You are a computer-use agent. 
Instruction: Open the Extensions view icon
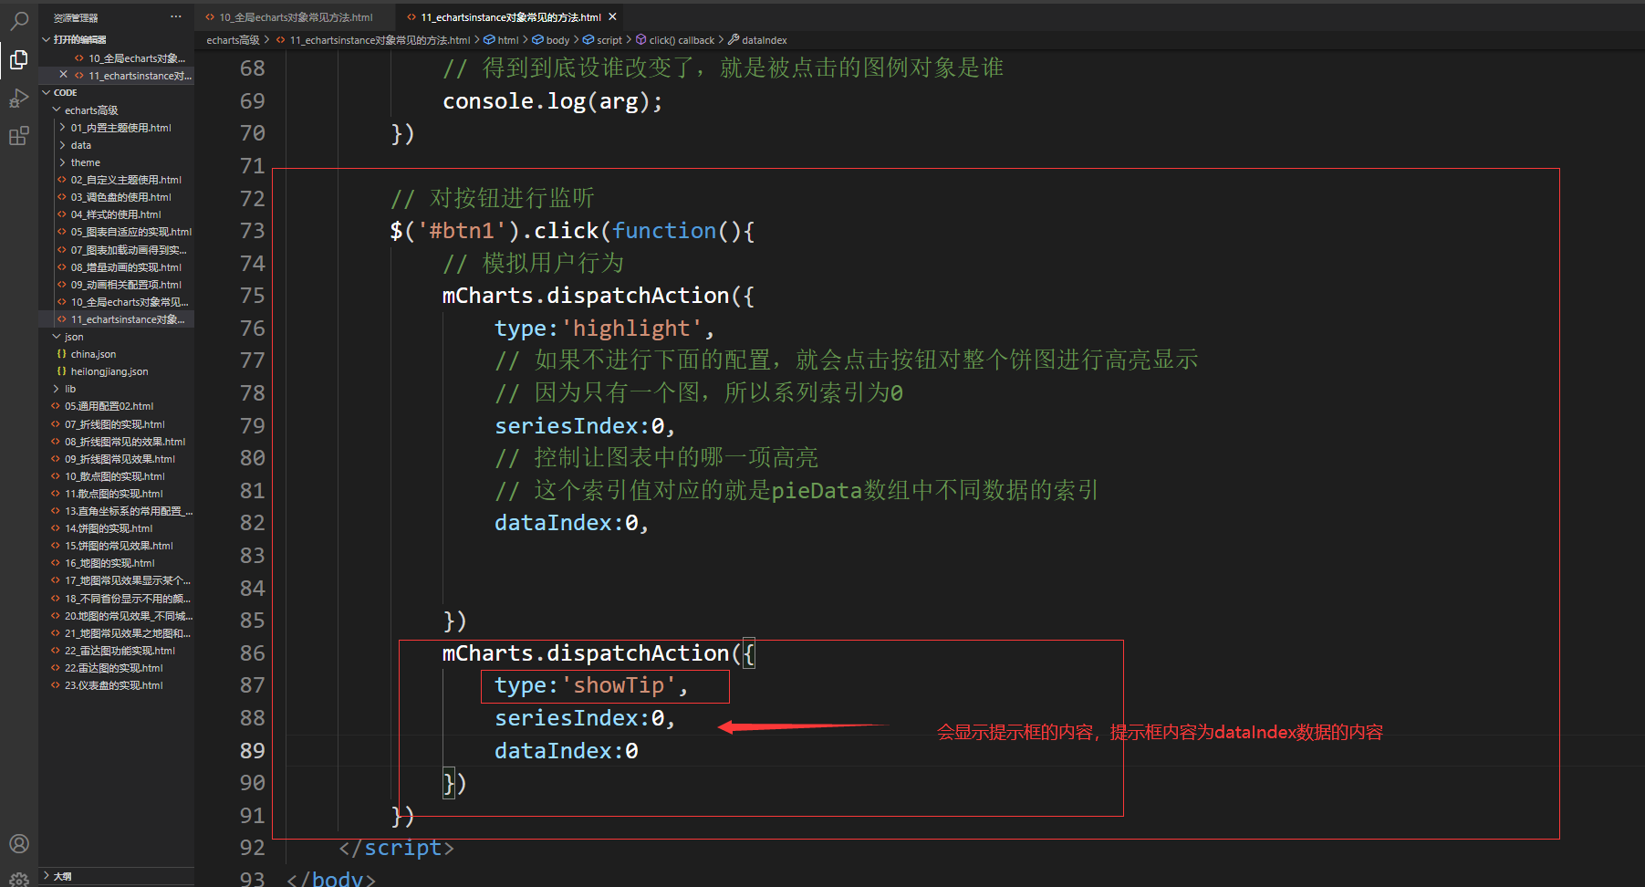tap(19, 137)
